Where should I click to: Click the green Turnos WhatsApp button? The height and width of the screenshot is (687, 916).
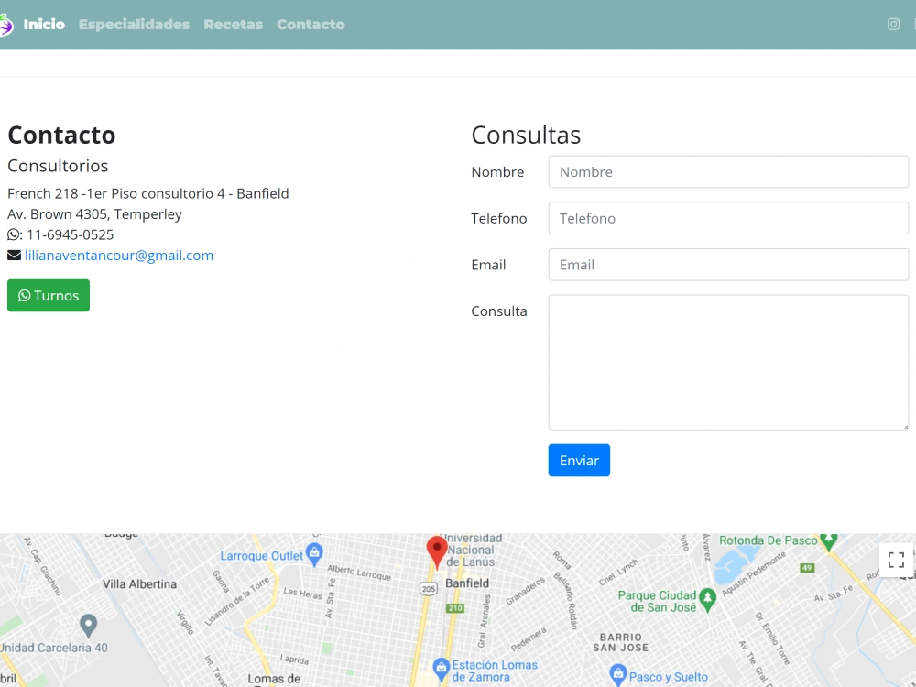(49, 296)
